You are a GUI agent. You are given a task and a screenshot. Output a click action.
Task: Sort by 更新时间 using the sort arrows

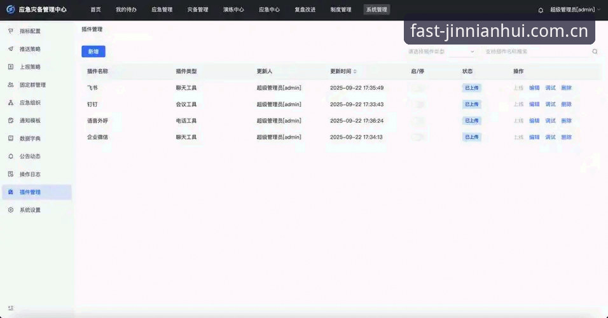click(x=355, y=71)
